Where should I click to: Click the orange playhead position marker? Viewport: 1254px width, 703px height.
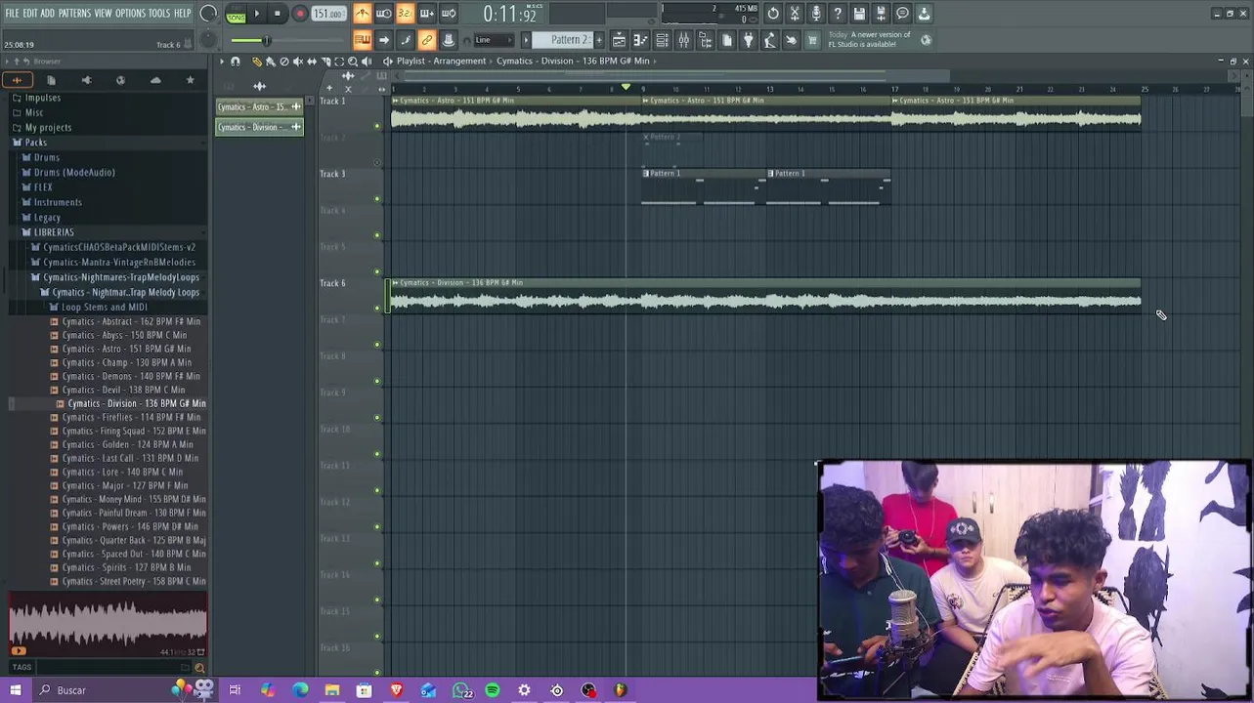tap(627, 88)
